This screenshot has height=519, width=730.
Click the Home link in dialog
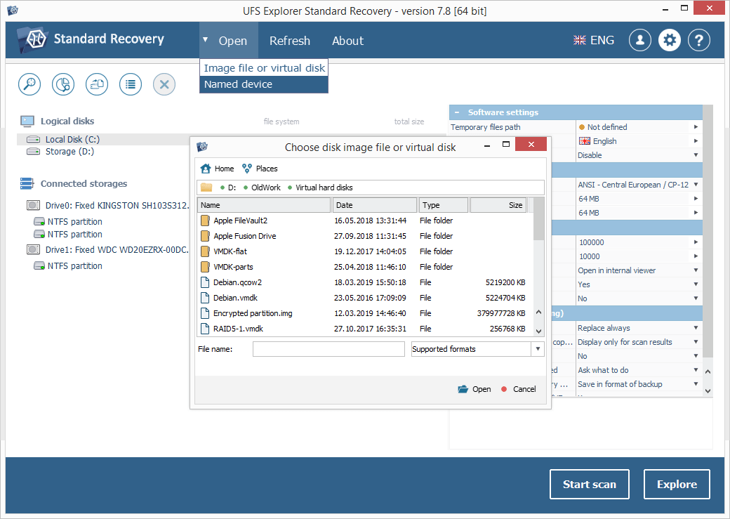click(x=224, y=169)
